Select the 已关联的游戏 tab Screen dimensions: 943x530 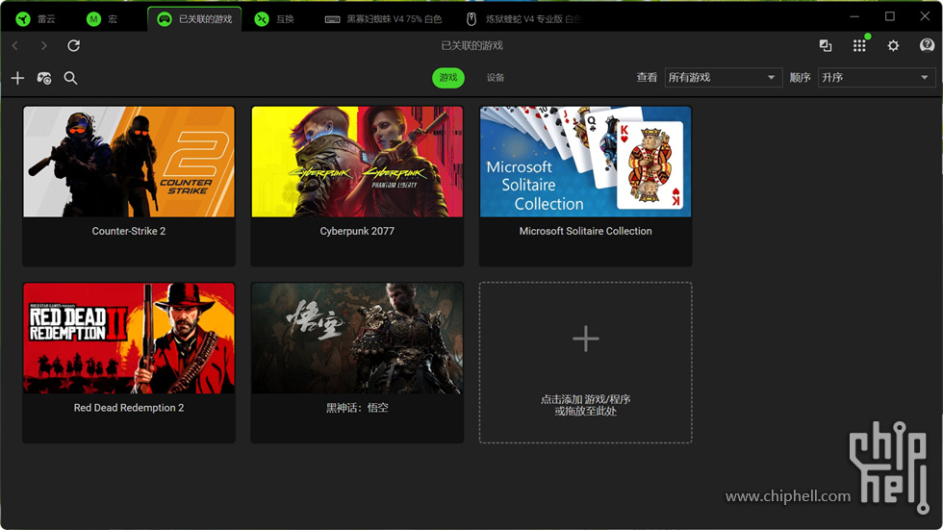[x=194, y=19]
